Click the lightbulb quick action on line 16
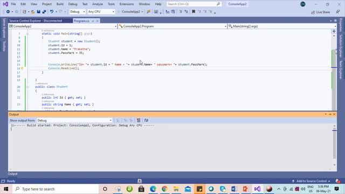 click(x=22, y=68)
